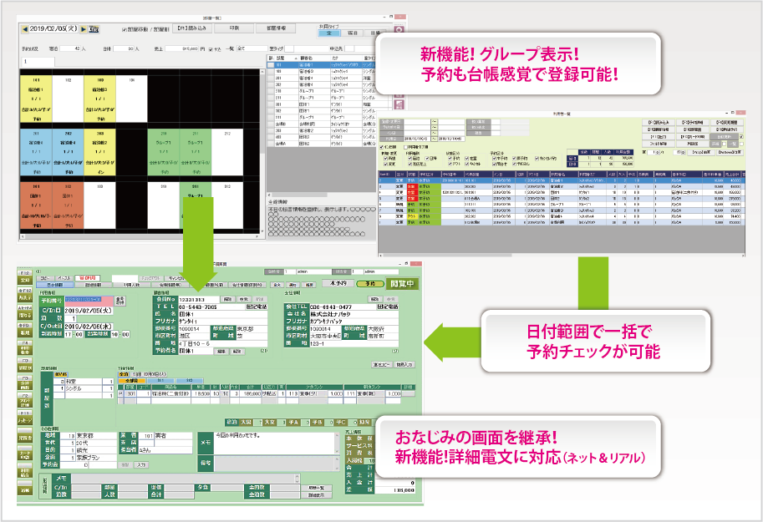Go to the previous day in room list
The width and height of the screenshot is (763, 522).
[24, 29]
